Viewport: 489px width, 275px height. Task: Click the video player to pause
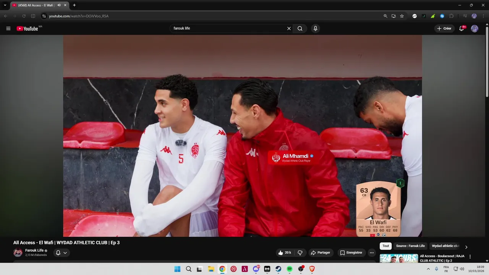243,136
